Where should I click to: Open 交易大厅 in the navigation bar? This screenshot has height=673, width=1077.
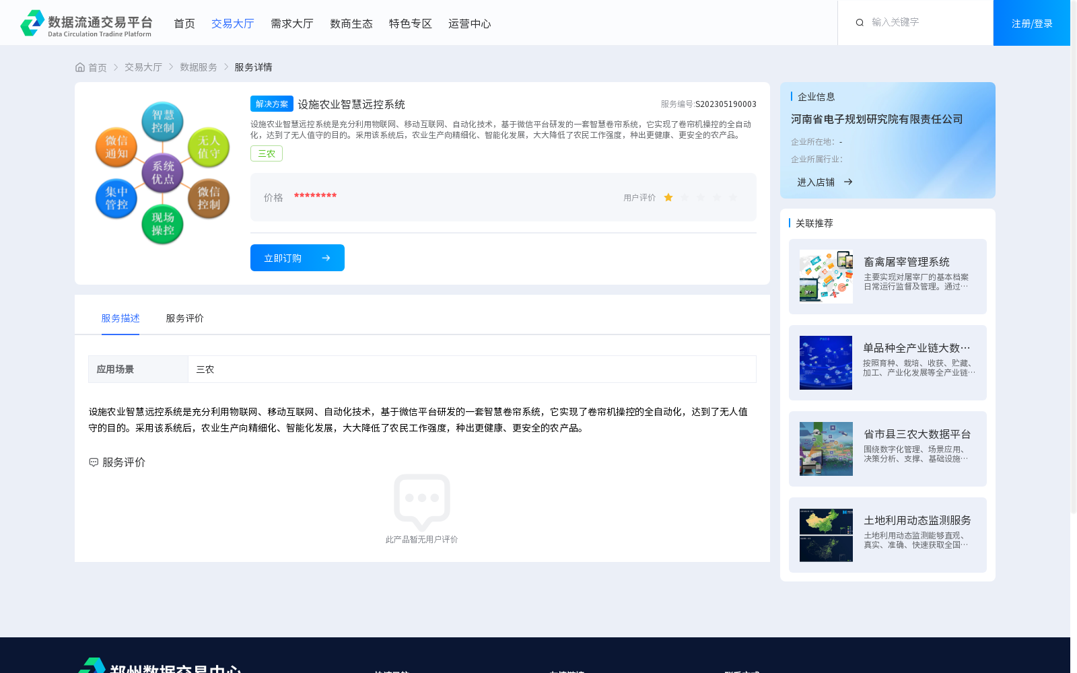tap(233, 24)
